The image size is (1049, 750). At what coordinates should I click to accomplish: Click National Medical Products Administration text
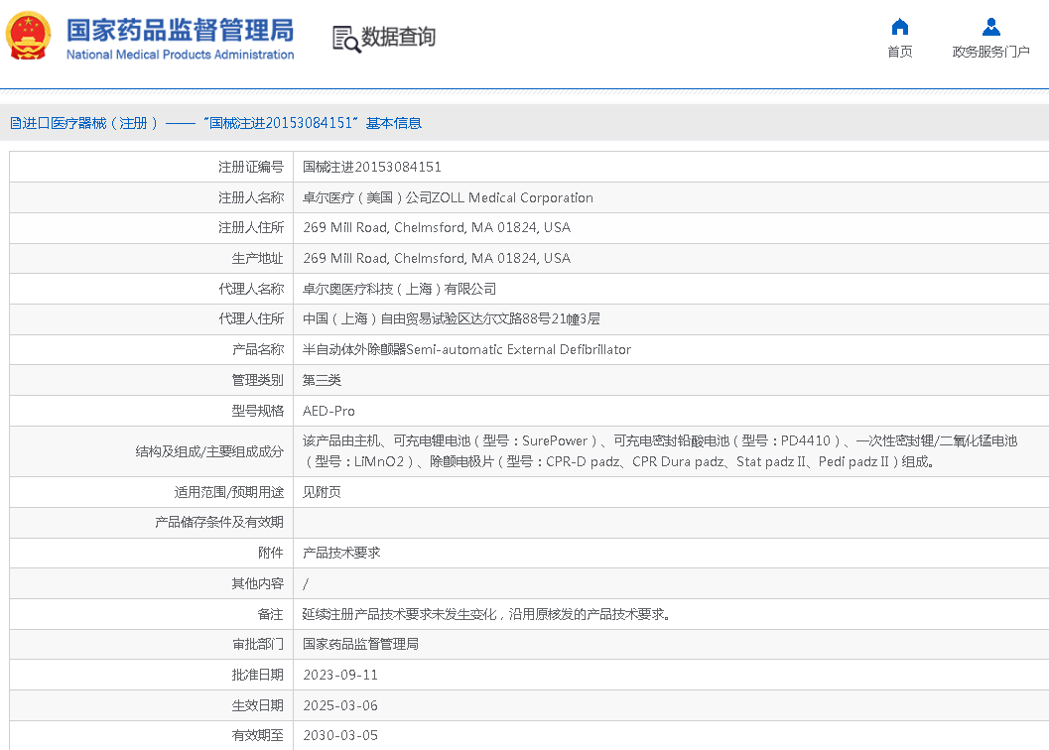click(180, 55)
